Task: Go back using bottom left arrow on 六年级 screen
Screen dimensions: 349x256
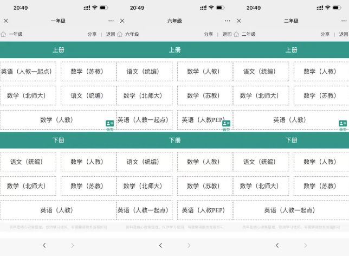Action: tap(161, 245)
